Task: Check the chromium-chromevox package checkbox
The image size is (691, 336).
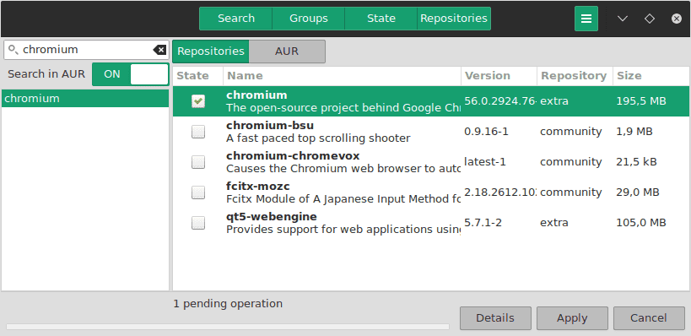Action: (x=198, y=162)
